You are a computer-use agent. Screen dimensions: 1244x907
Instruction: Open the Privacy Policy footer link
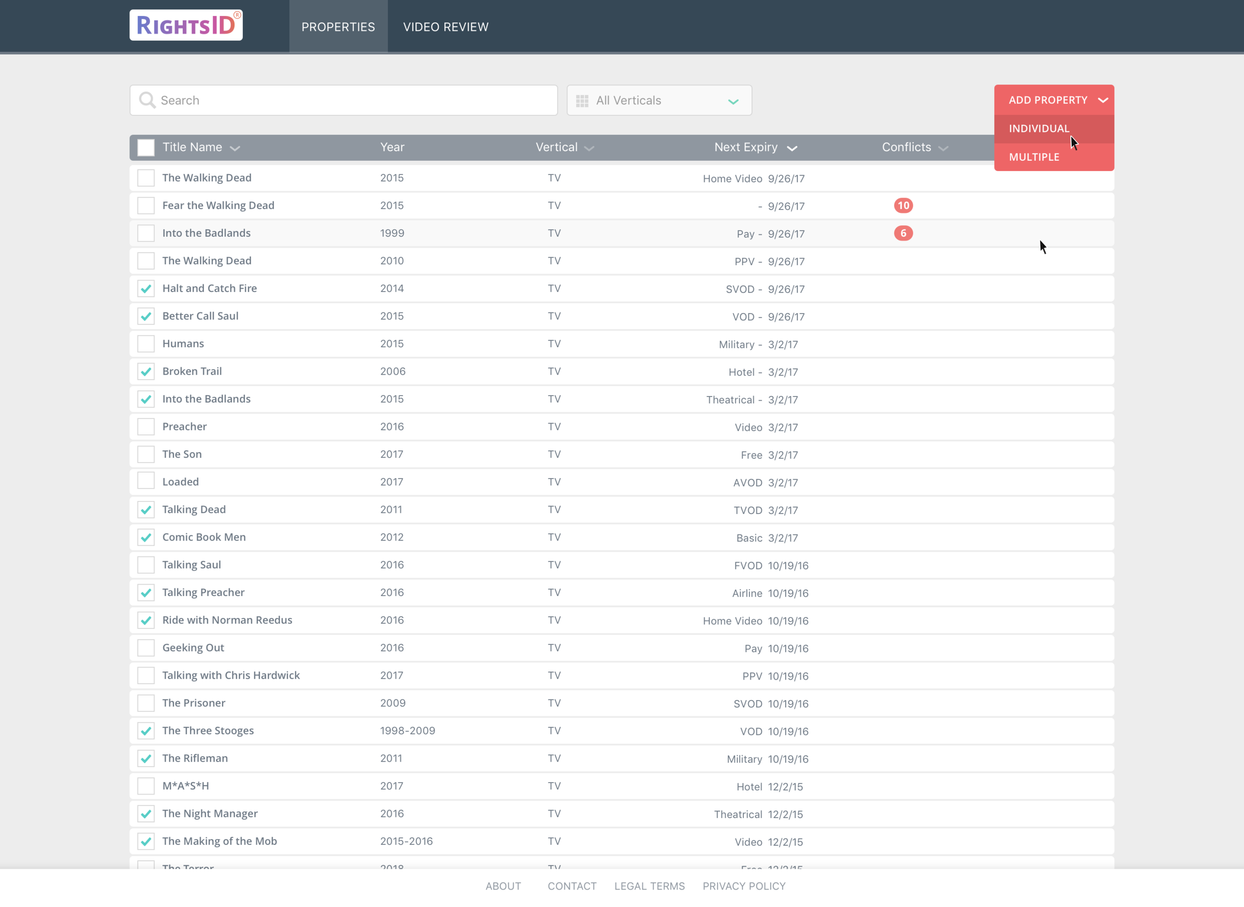pos(744,886)
